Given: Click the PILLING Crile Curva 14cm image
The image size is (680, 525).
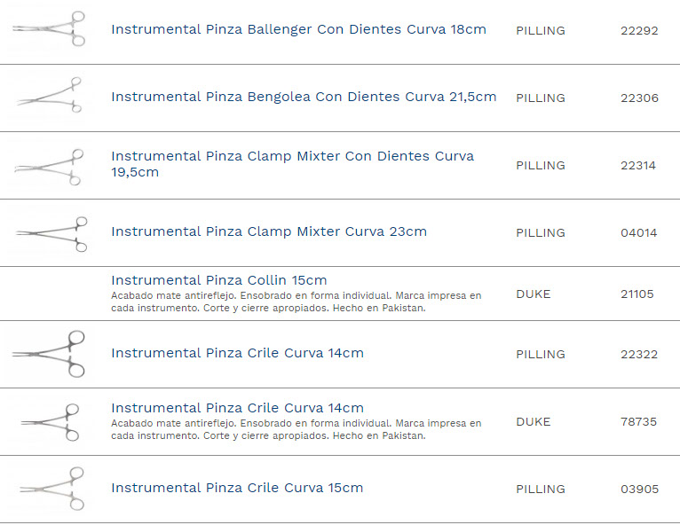Looking at the screenshot, I should coord(50,354).
